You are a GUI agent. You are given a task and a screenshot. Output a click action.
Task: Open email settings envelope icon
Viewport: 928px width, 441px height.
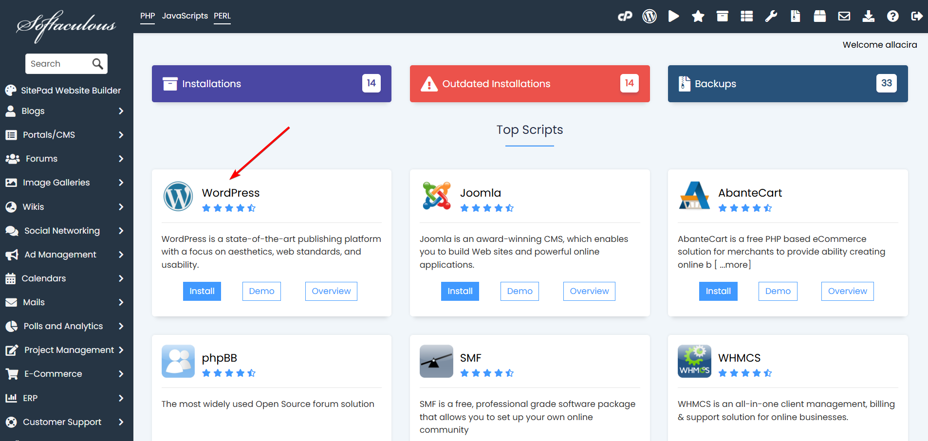pos(844,16)
